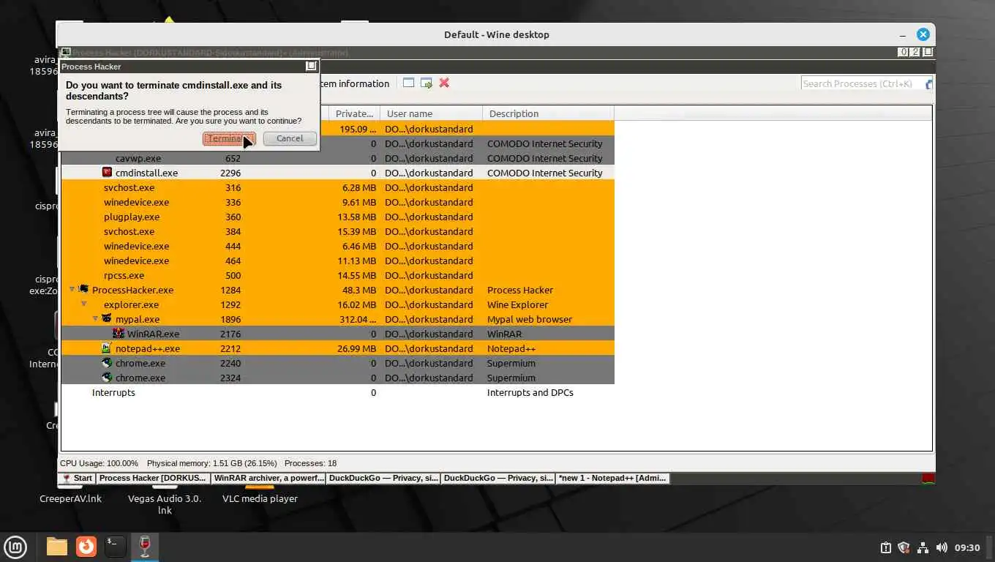Screen dimensions: 995x562
Task: Switch to WinRAR archiver taskbar entry
Action: (x=268, y=478)
